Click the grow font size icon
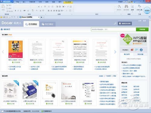The width and height of the screenshot is (151, 113). [x=39, y=7]
